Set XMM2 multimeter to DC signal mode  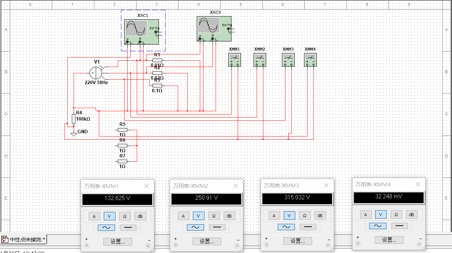217,227
